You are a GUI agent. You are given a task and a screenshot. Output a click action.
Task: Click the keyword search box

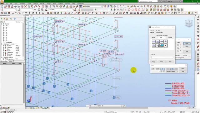pyautogui.click(x=148, y=1)
